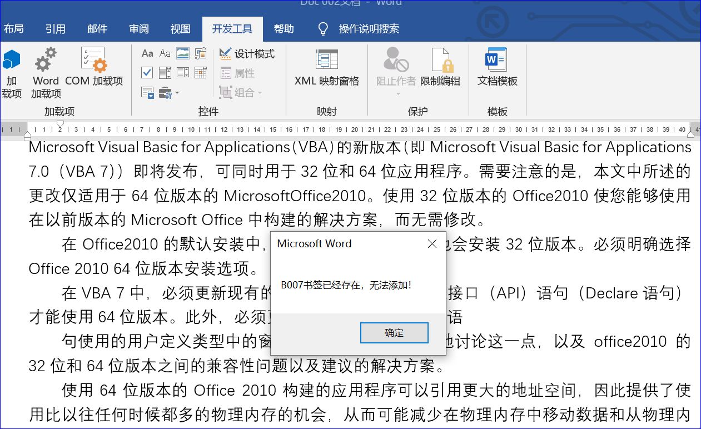Click the B007书签已经存在 message text
The image size is (701, 429).
coord(346,285)
